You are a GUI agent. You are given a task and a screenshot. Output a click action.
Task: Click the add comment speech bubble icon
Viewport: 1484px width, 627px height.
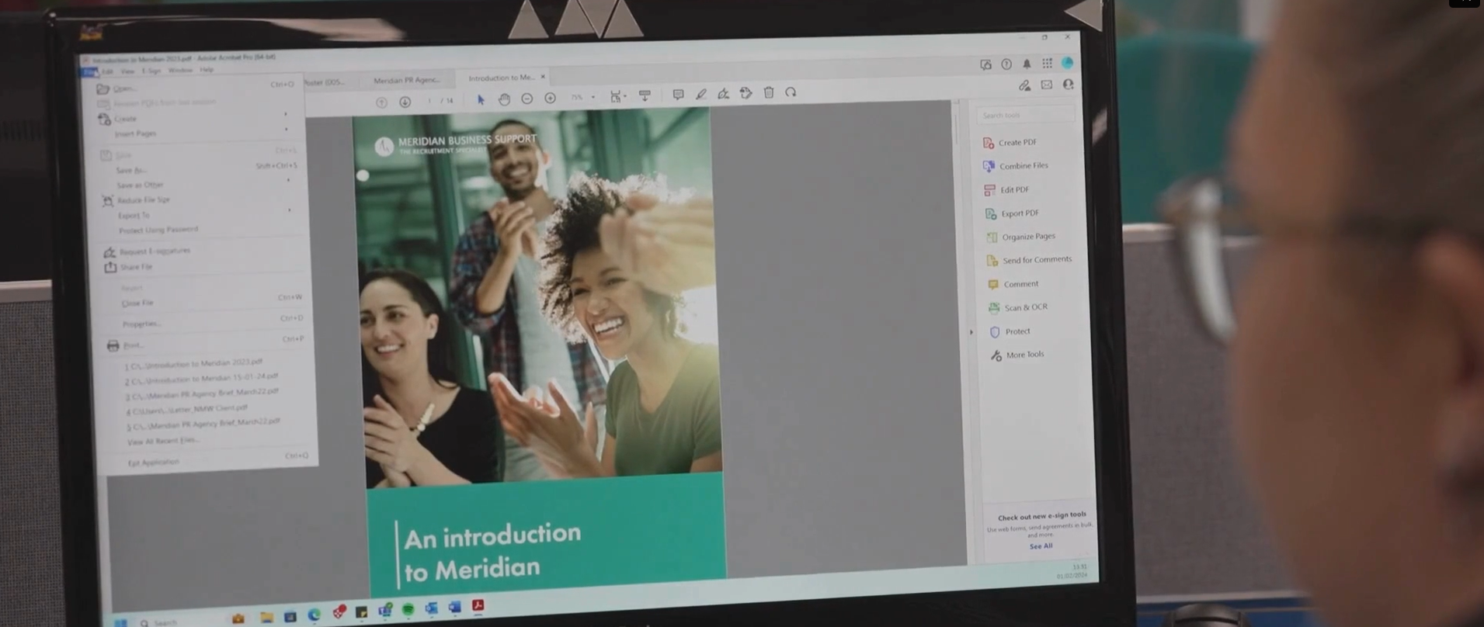coord(678,95)
